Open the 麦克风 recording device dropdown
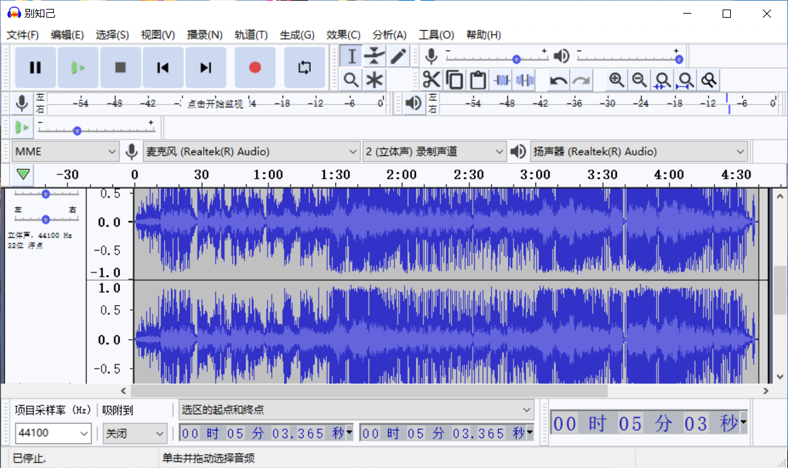The width and height of the screenshot is (788, 468). pyautogui.click(x=251, y=151)
